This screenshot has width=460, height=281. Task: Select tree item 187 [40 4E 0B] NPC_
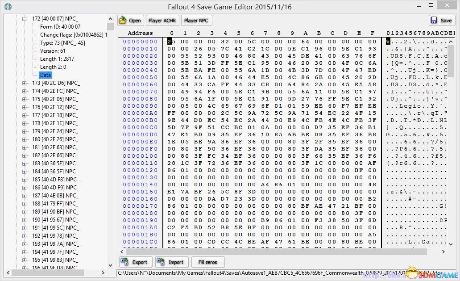click(x=55, y=196)
